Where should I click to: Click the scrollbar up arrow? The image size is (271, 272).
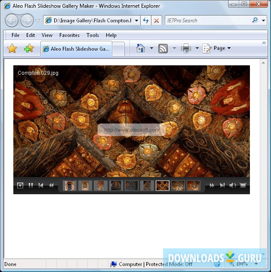263,63
